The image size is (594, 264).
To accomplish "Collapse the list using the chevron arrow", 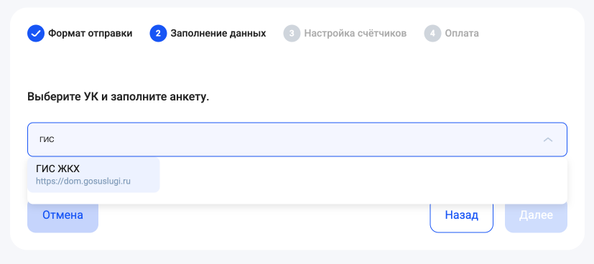I will tap(548, 140).
